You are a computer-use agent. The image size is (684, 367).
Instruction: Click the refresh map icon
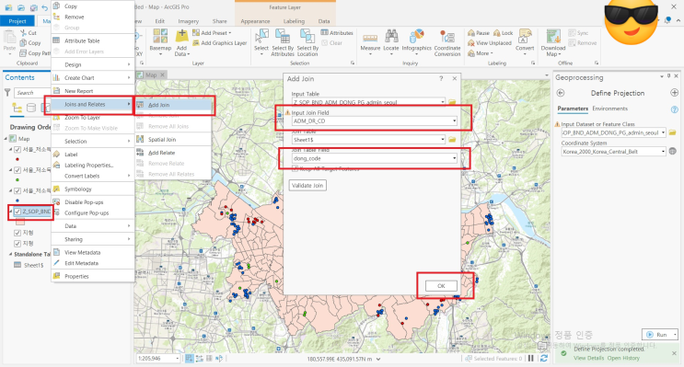[x=543, y=359]
